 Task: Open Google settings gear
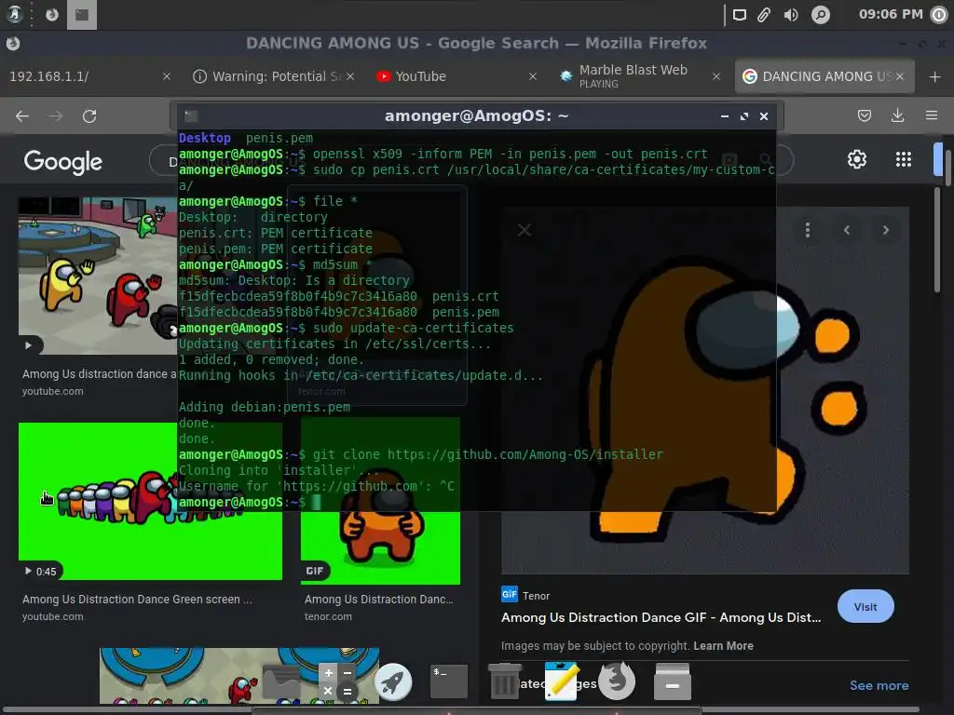tap(857, 159)
